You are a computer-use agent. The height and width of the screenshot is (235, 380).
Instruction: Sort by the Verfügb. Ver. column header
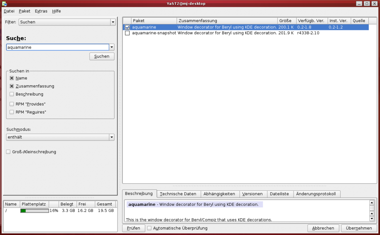pos(312,21)
